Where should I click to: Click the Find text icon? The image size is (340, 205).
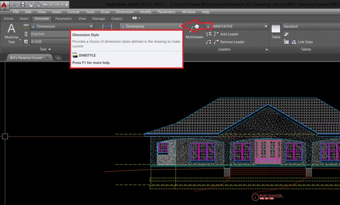(26, 34)
